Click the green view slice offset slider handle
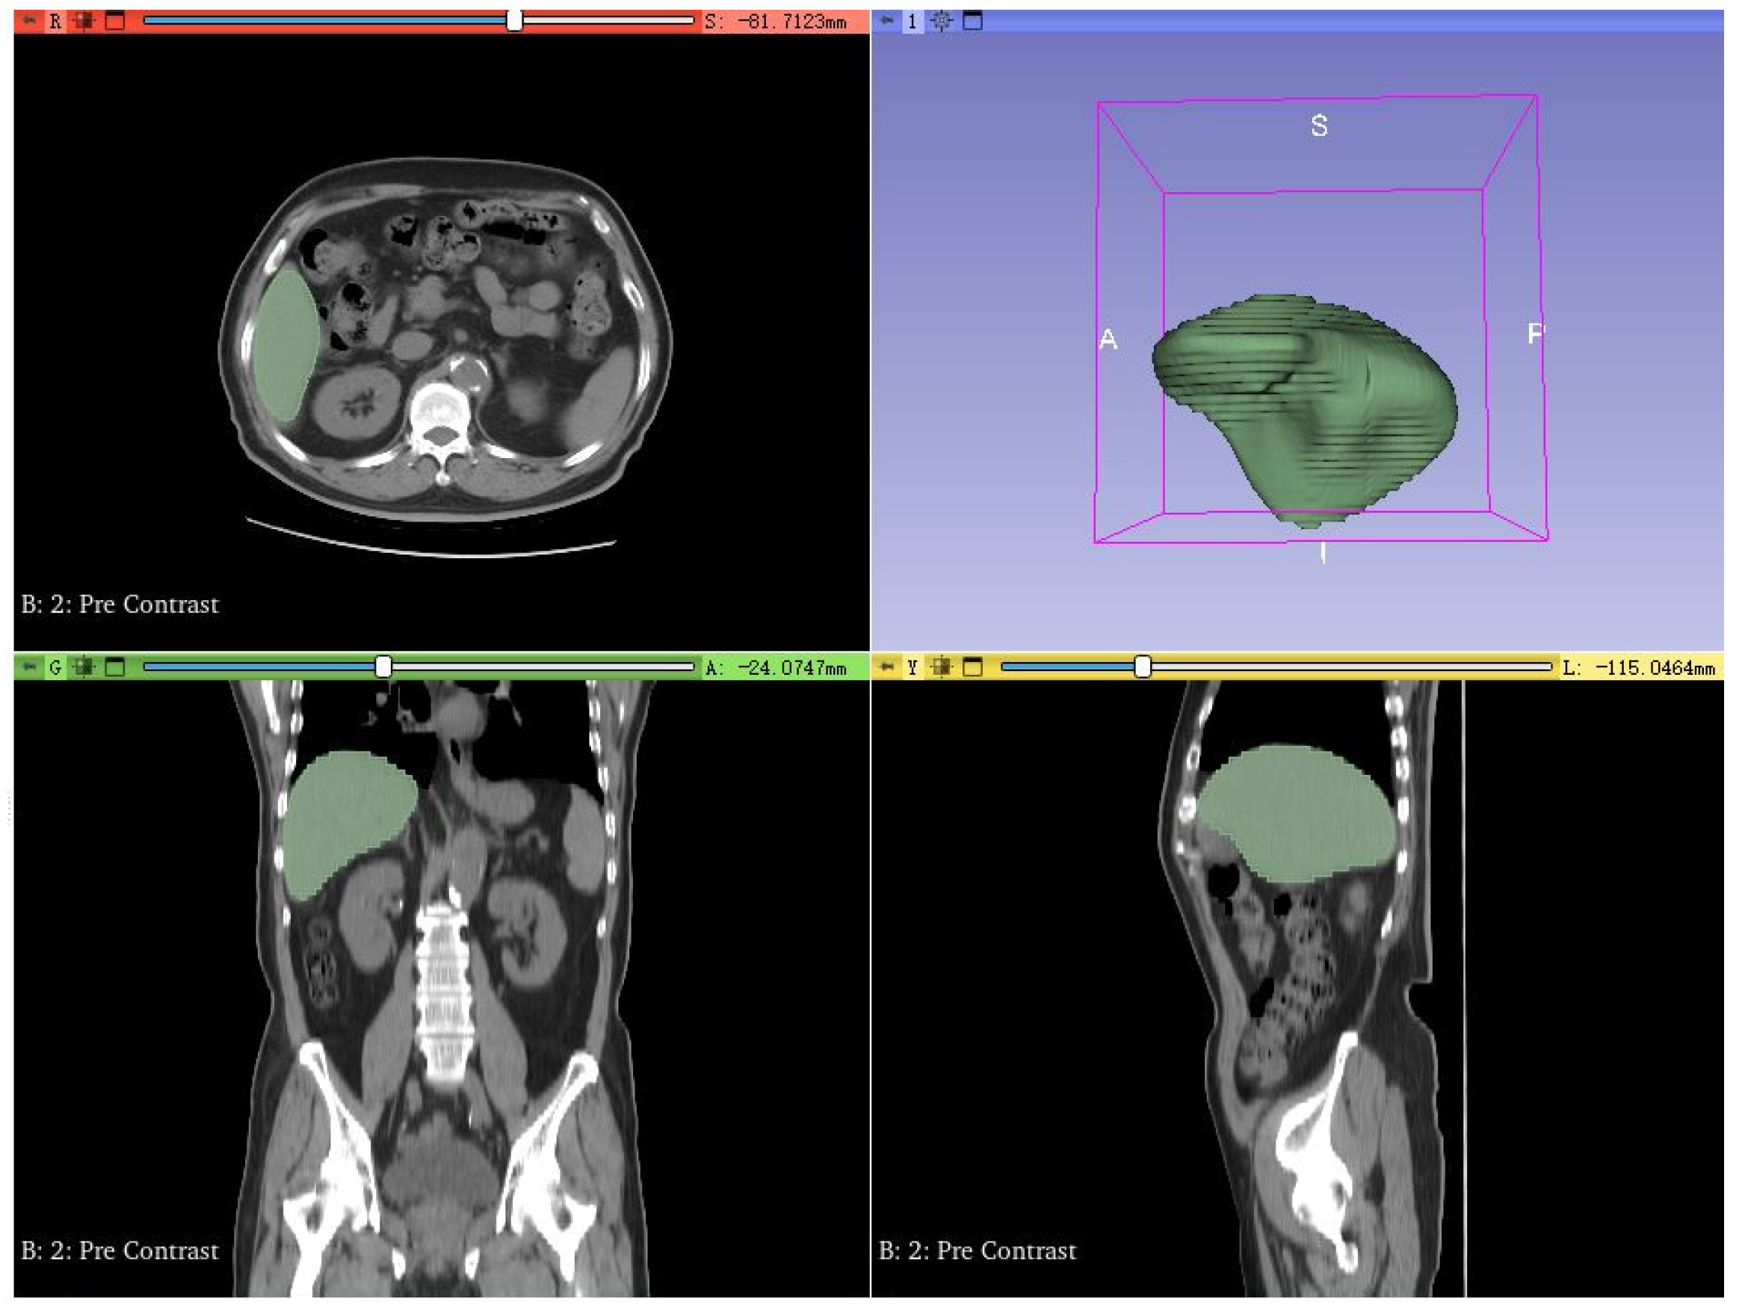 tap(383, 667)
